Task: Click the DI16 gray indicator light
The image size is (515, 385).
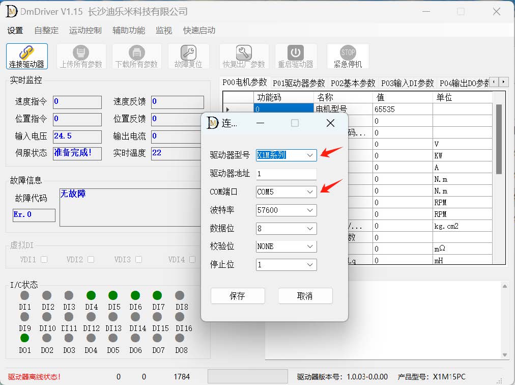Action: (x=180, y=317)
